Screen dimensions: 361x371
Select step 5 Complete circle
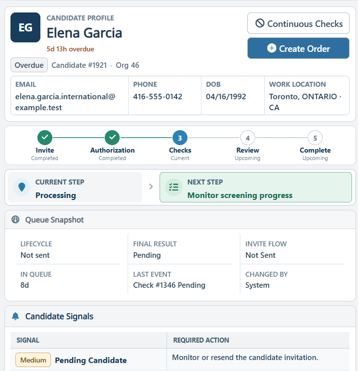315,138
